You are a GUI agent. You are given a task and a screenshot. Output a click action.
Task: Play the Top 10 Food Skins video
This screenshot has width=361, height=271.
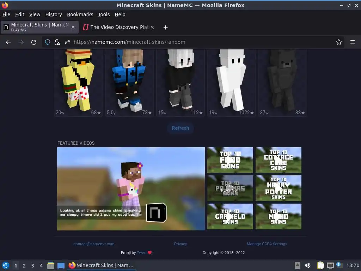[x=230, y=160]
